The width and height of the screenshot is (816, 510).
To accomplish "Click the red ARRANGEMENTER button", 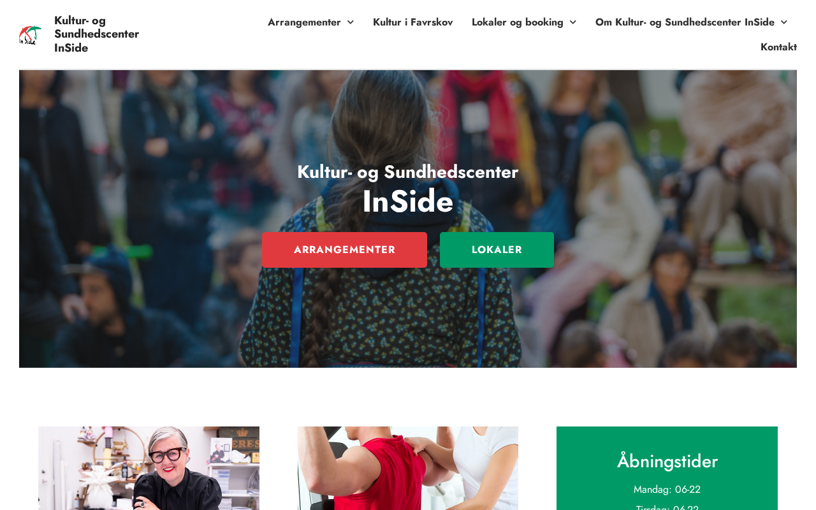I will pos(344,250).
